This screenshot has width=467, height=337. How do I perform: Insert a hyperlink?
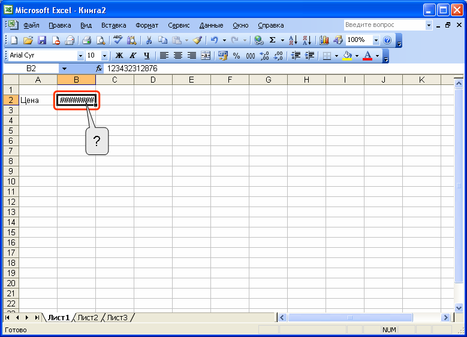(258, 40)
